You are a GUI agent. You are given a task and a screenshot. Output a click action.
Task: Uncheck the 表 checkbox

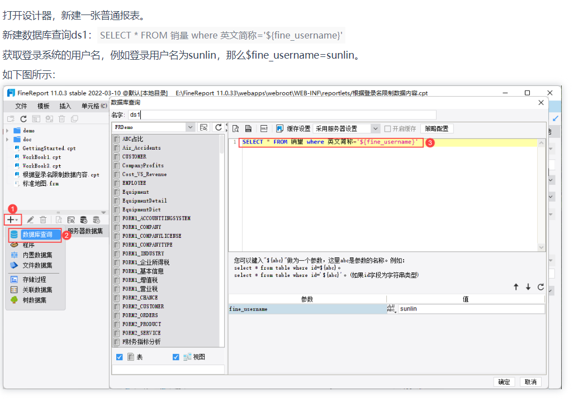(119, 357)
